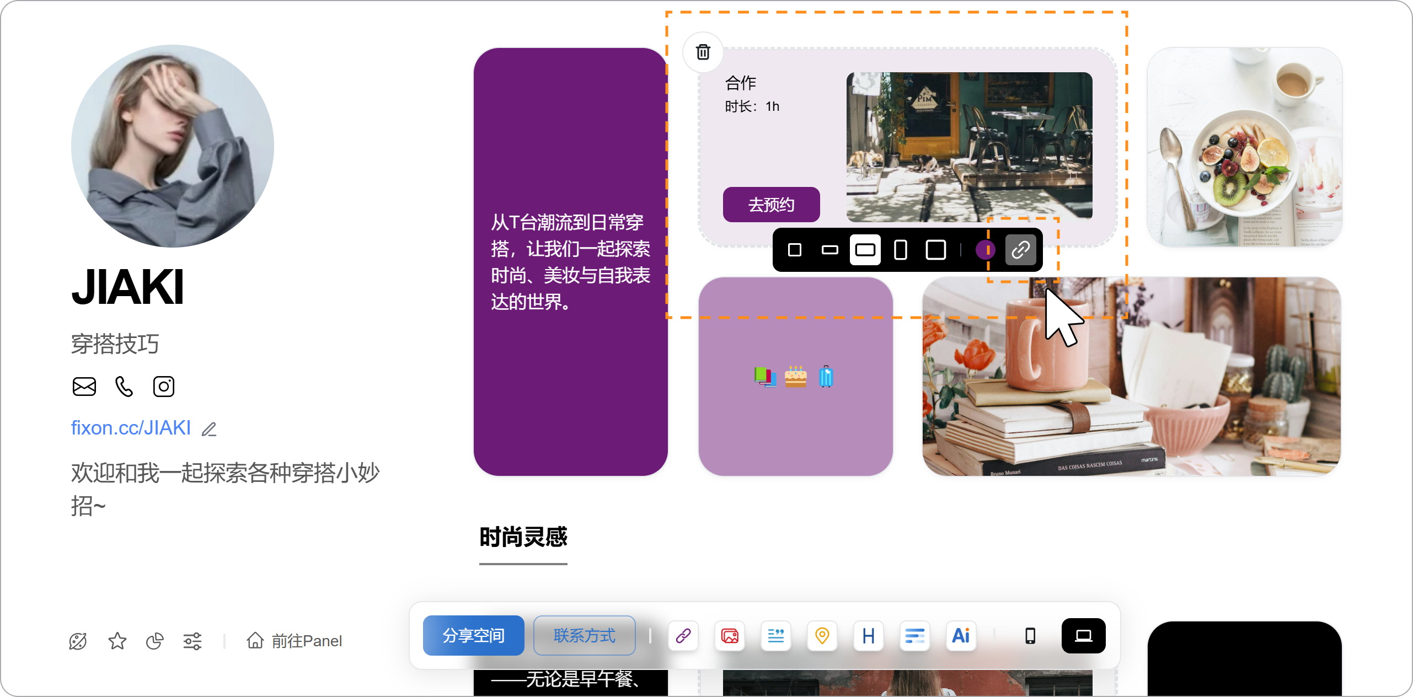Image resolution: width=1413 pixels, height=697 pixels.
Task: Open the email contact icon
Action: click(84, 387)
